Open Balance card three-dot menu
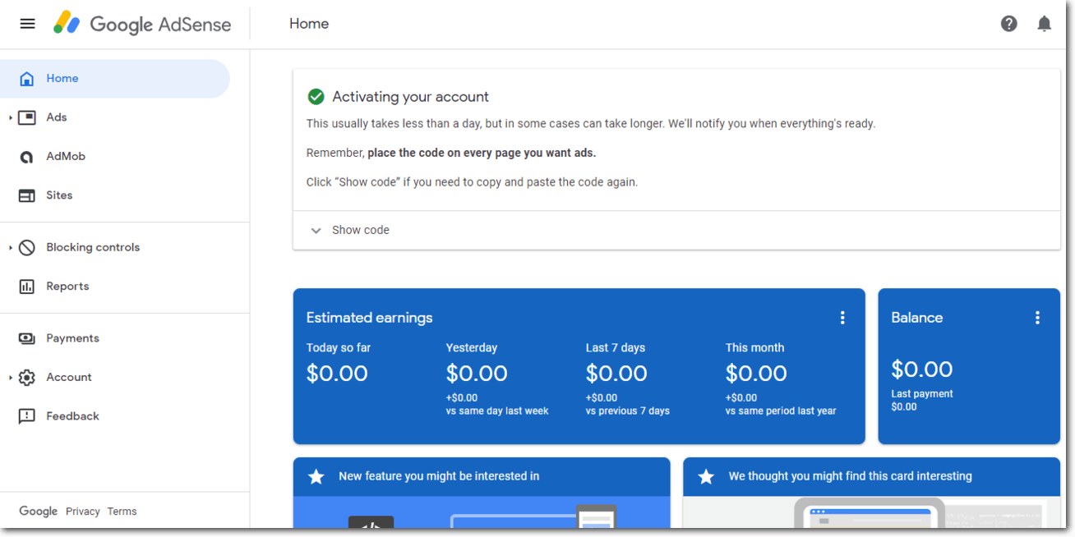 pyautogui.click(x=1037, y=318)
